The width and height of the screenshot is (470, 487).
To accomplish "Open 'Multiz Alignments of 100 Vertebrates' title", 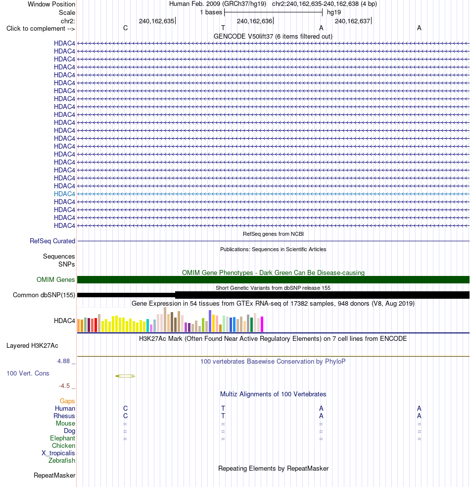I will coord(273,394).
